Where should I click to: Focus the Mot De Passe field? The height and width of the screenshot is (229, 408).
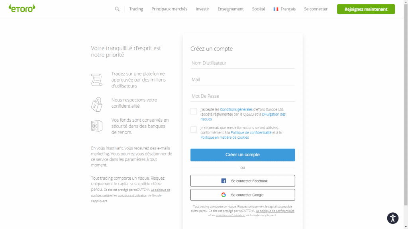[x=243, y=96]
